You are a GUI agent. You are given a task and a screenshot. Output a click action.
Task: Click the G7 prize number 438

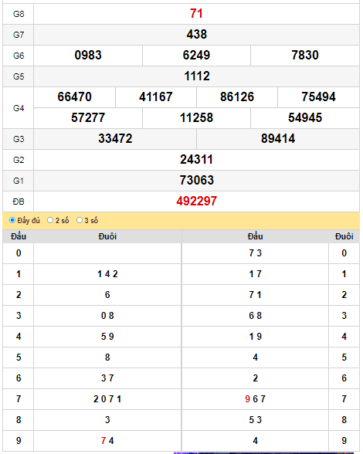(197, 35)
